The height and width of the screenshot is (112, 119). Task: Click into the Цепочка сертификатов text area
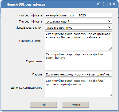pos(78,88)
